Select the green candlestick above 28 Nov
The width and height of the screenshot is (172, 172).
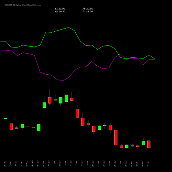click(x=127, y=146)
